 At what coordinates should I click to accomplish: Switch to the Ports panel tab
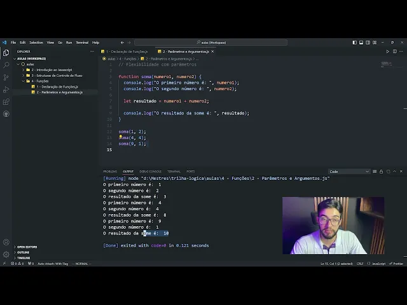tap(191, 172)
